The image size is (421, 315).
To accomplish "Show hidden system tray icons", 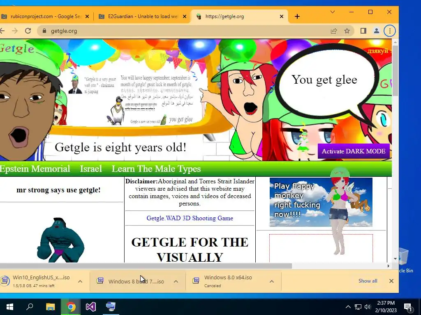I will (348, 307).
